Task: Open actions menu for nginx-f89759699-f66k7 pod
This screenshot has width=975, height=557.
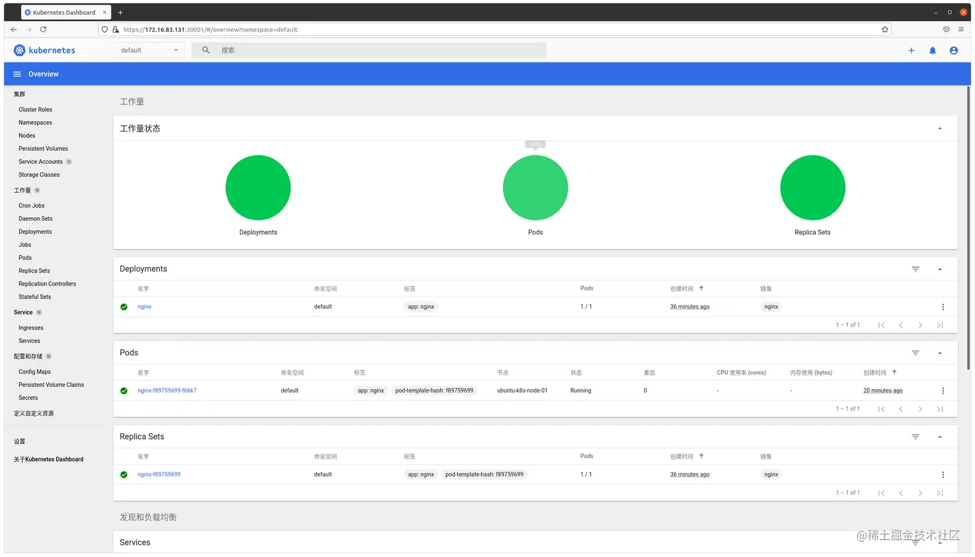Action: [943, 391]
